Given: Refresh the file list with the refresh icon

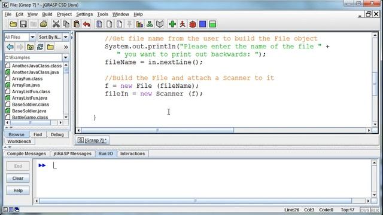Looking at the screenshot, I should click(x=40, y=47).
